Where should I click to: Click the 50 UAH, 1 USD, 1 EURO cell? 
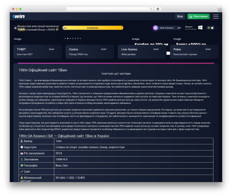click(134, 178)
